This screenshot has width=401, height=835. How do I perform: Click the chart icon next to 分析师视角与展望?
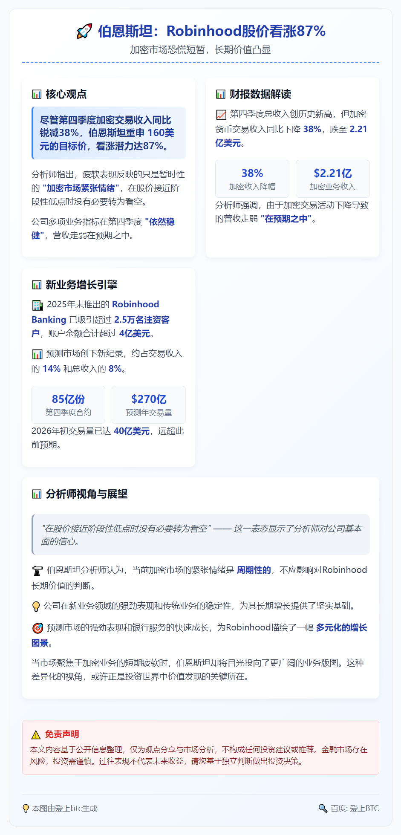coord(37,494)
